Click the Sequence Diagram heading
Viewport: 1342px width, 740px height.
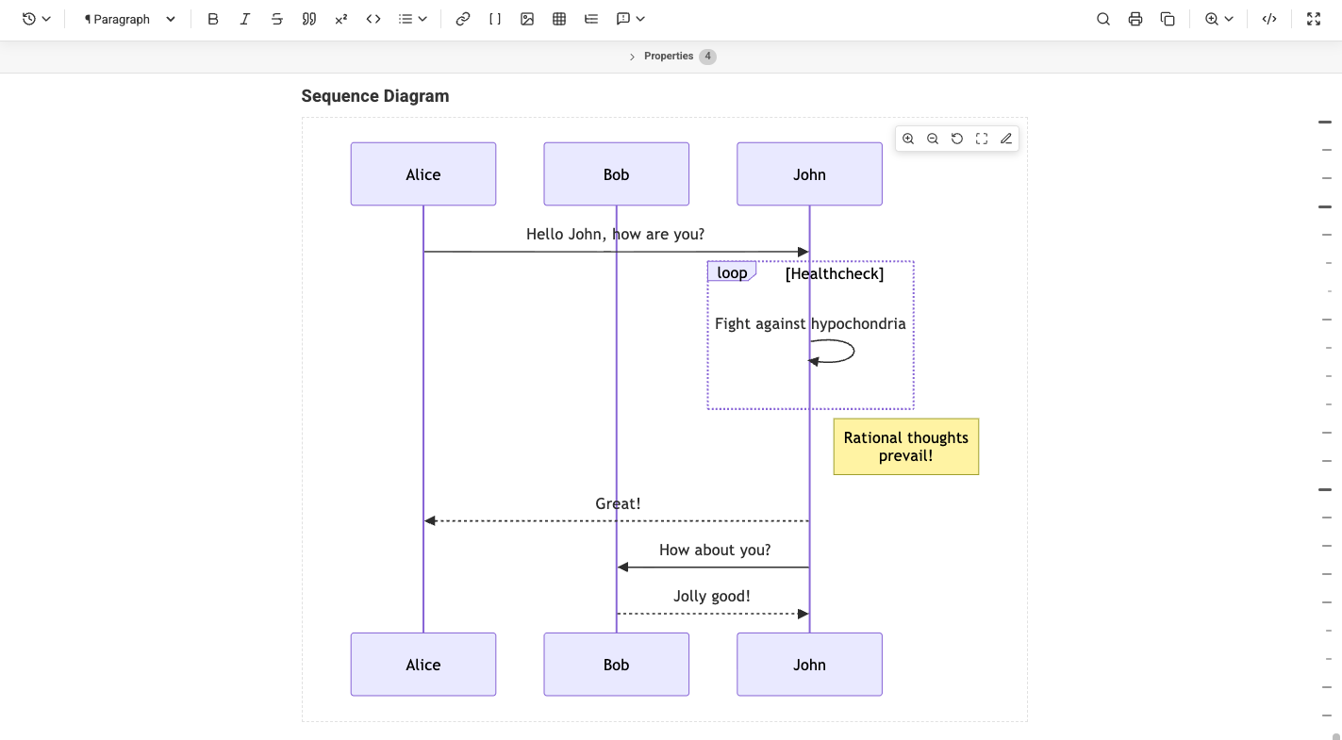[375, 96]
